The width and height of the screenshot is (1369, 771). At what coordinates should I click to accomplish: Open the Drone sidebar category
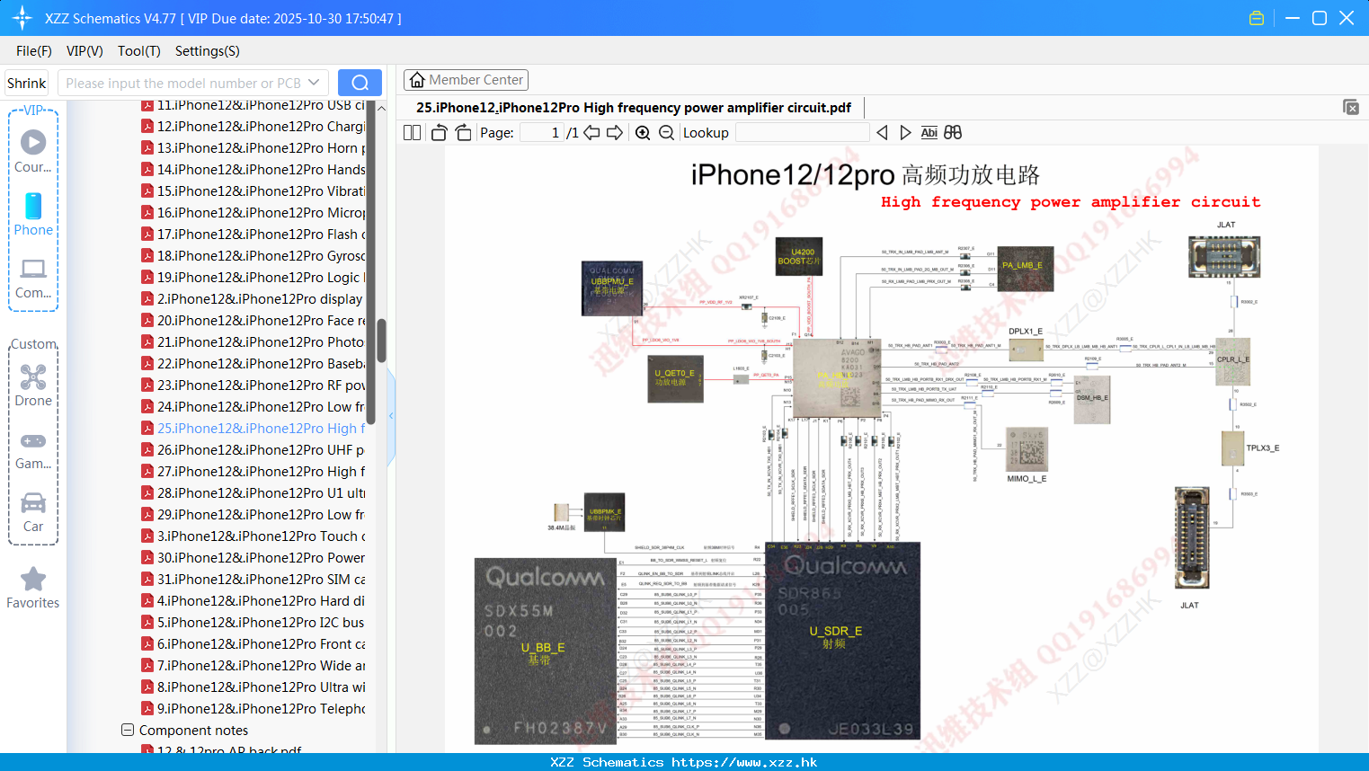(x=33, y=385)
